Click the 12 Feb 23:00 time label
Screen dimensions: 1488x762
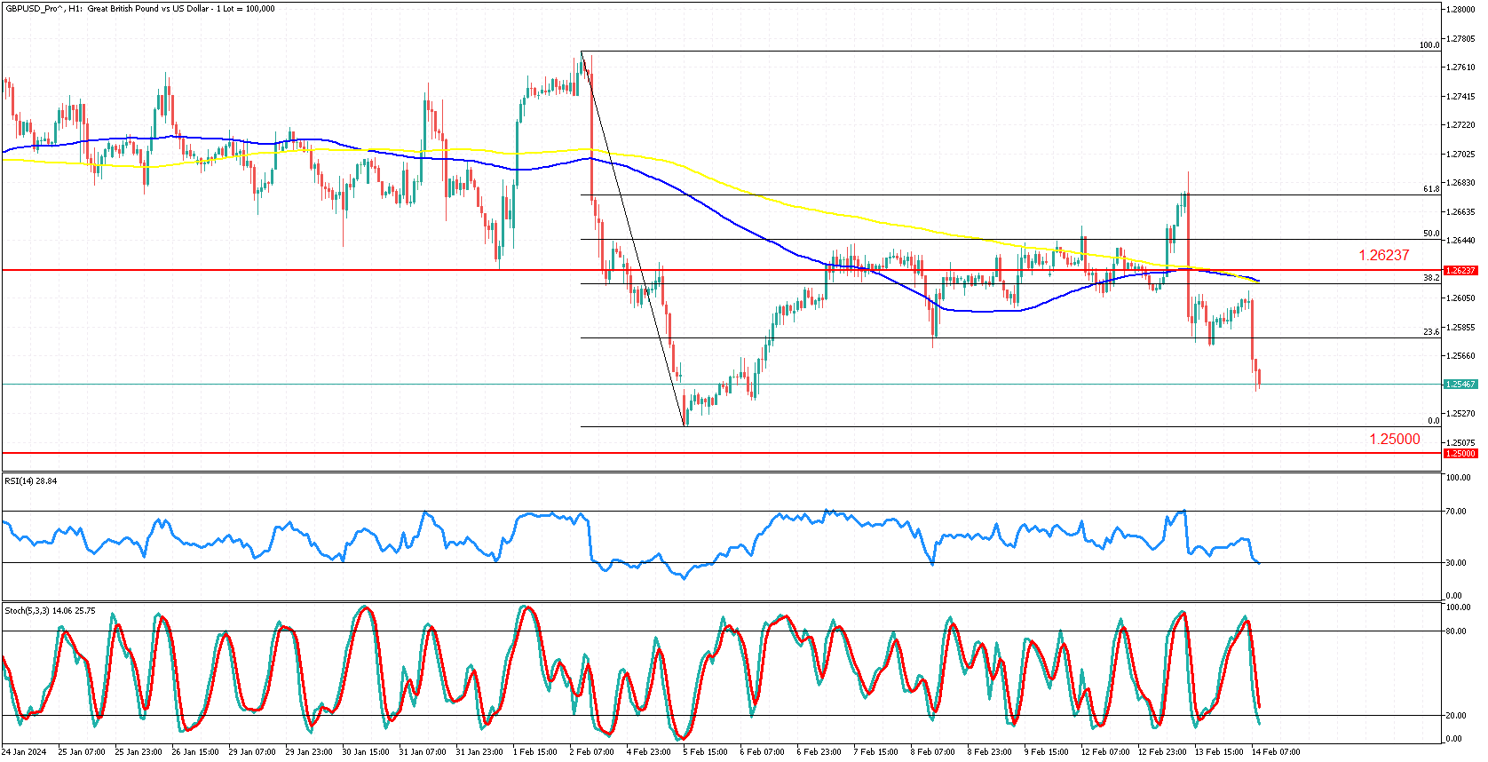tap(1162, 752)
